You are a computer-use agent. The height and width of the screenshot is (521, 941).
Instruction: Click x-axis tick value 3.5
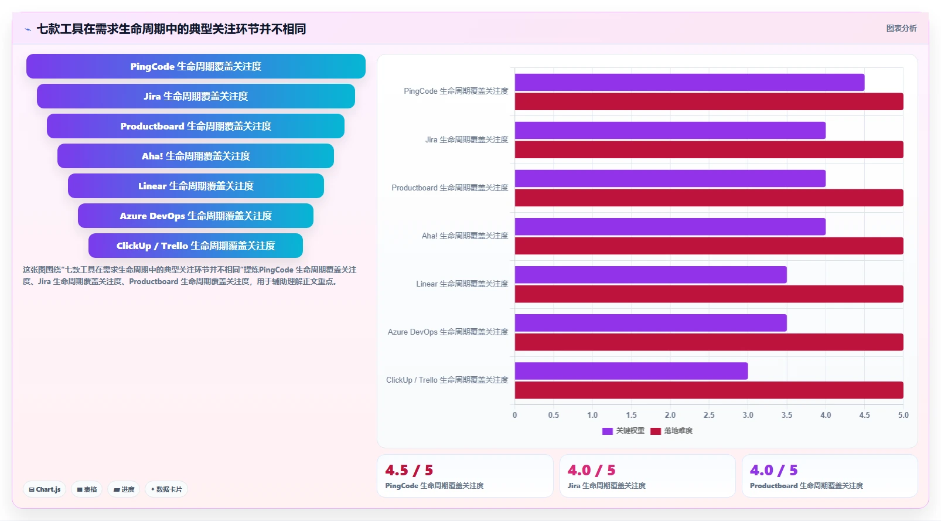(787, 415)
